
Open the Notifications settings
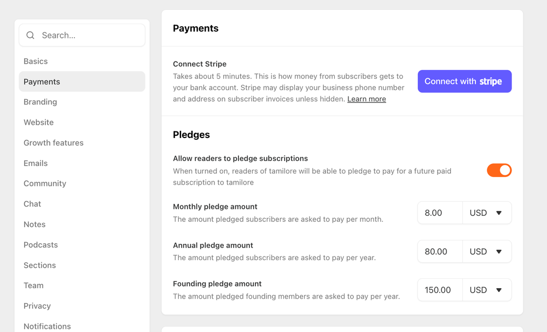click(x=47, y=326)
